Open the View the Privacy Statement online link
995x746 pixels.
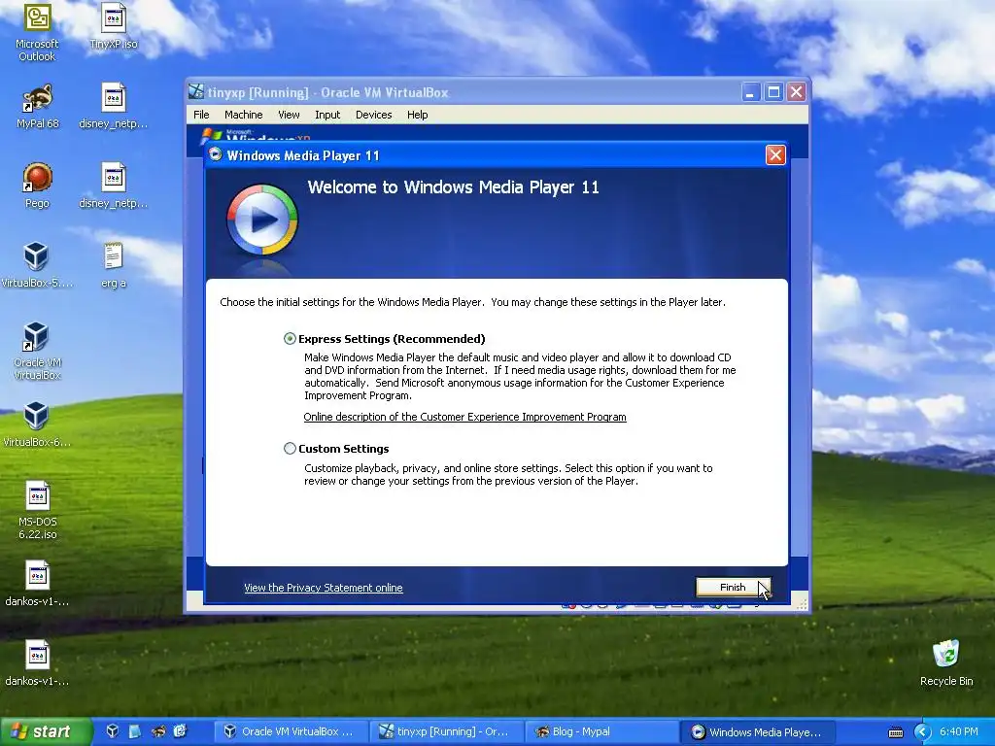(x=323, y=588)
